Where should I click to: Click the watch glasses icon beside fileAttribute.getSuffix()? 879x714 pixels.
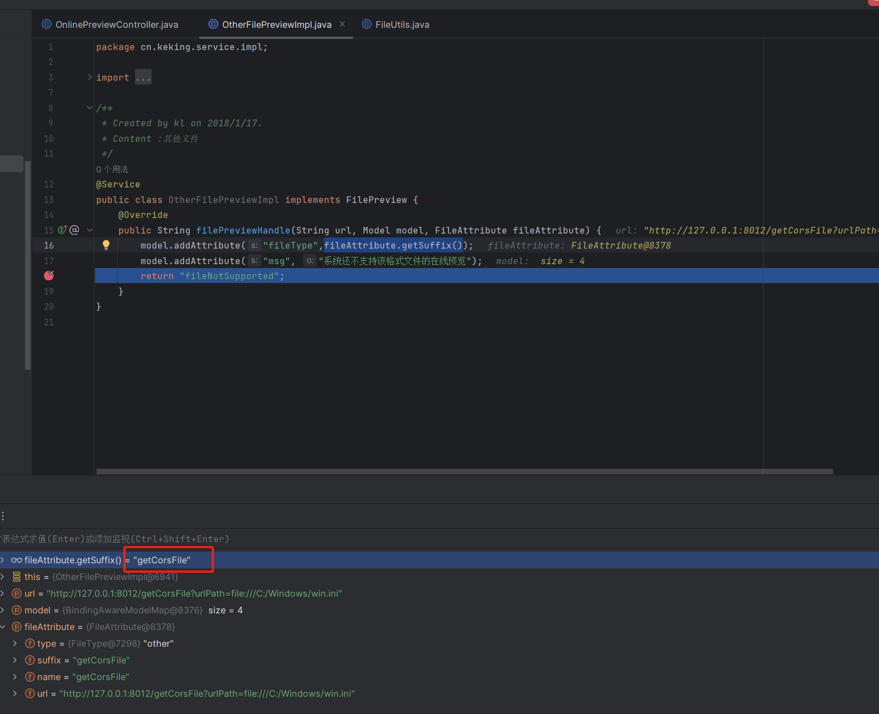click(x=17, y=560)
